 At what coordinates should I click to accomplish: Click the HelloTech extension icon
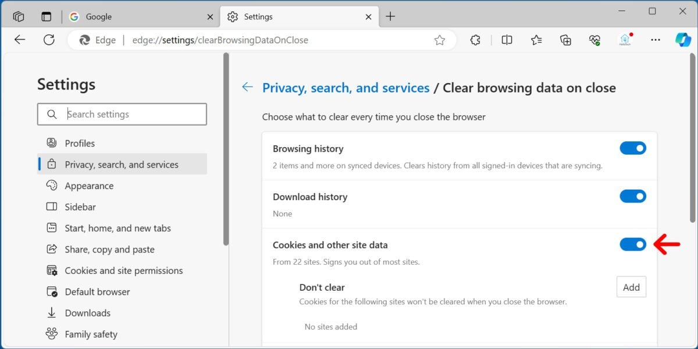625,40
